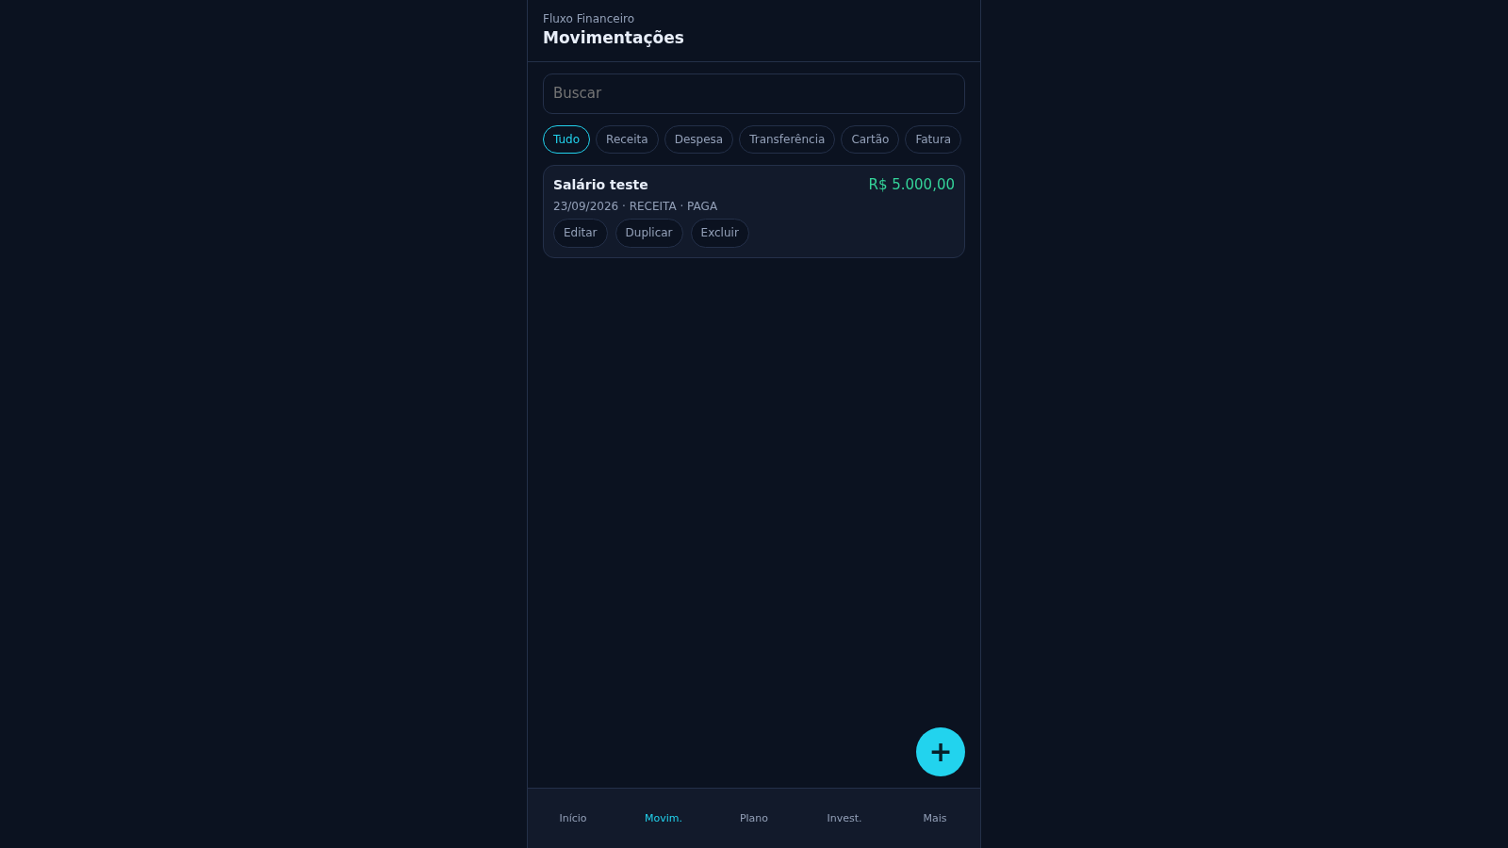The width and height of the screenshot is (1508, 848).
Task: Click the Movimentações page heading
Action: (x=614, y=38)
